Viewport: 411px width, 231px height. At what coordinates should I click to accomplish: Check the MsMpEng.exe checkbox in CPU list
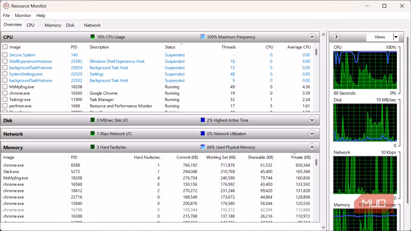coord(5,87)
